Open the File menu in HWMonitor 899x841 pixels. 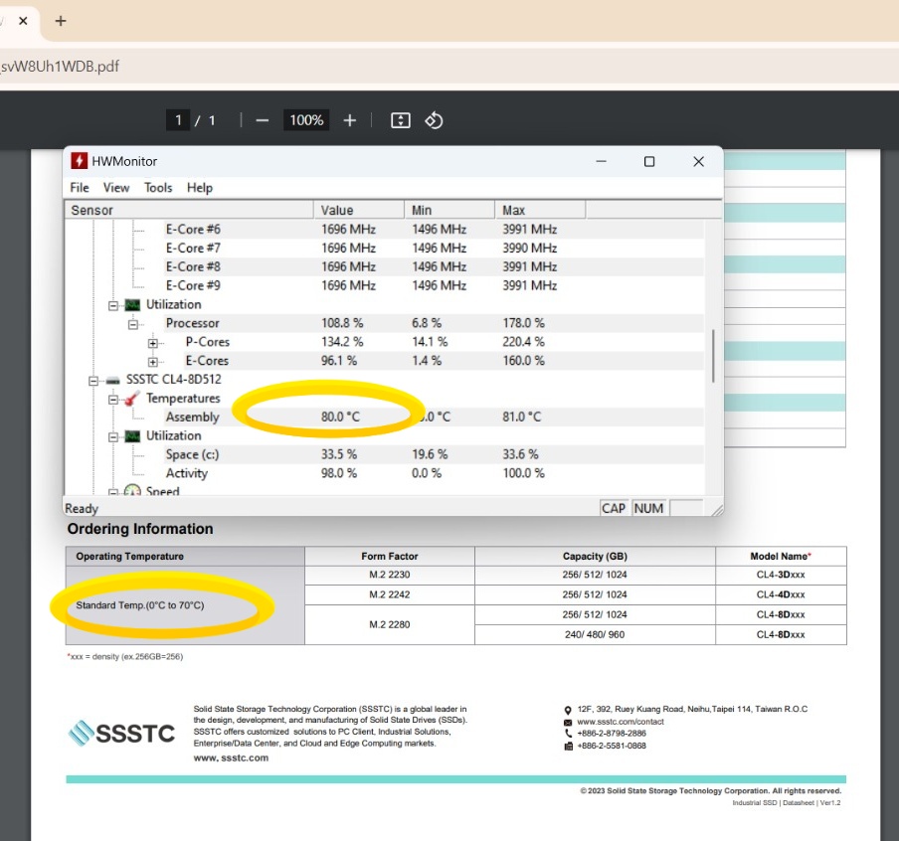coord(79,187)
